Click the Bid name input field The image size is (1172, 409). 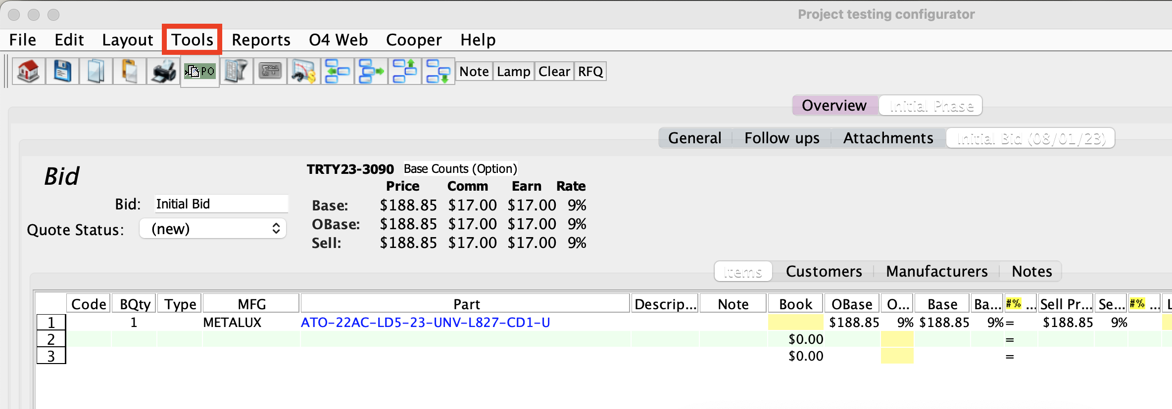(x=221, y=204)
